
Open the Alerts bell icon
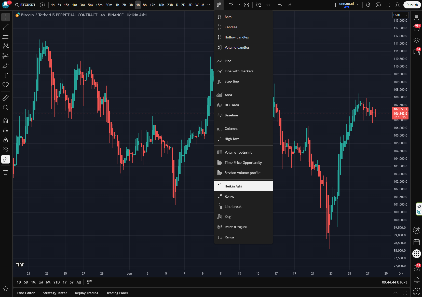click(x=417, y=280)
